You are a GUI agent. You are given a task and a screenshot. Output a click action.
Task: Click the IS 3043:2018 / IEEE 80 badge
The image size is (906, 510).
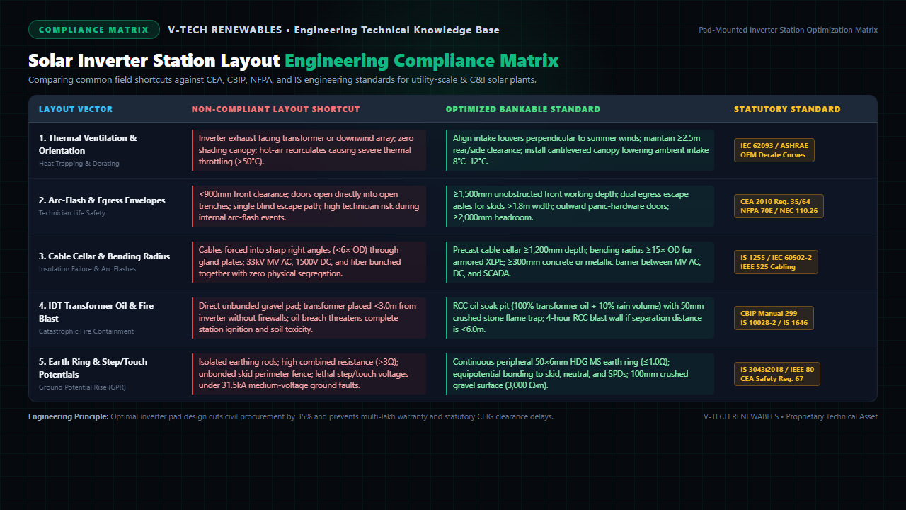(x=777, y=374)
